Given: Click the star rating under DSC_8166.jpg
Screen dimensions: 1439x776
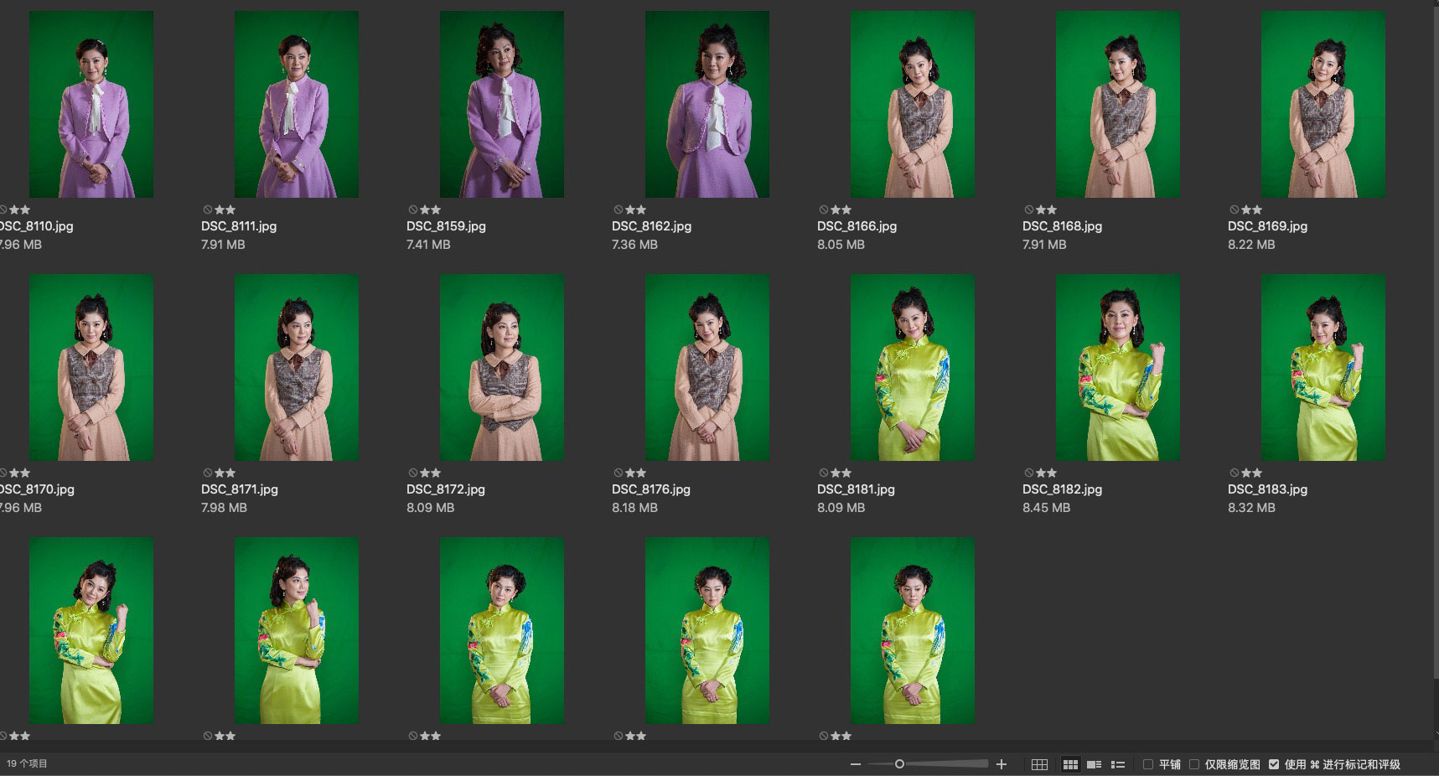Looking at the screenshot, I should 841,210.
